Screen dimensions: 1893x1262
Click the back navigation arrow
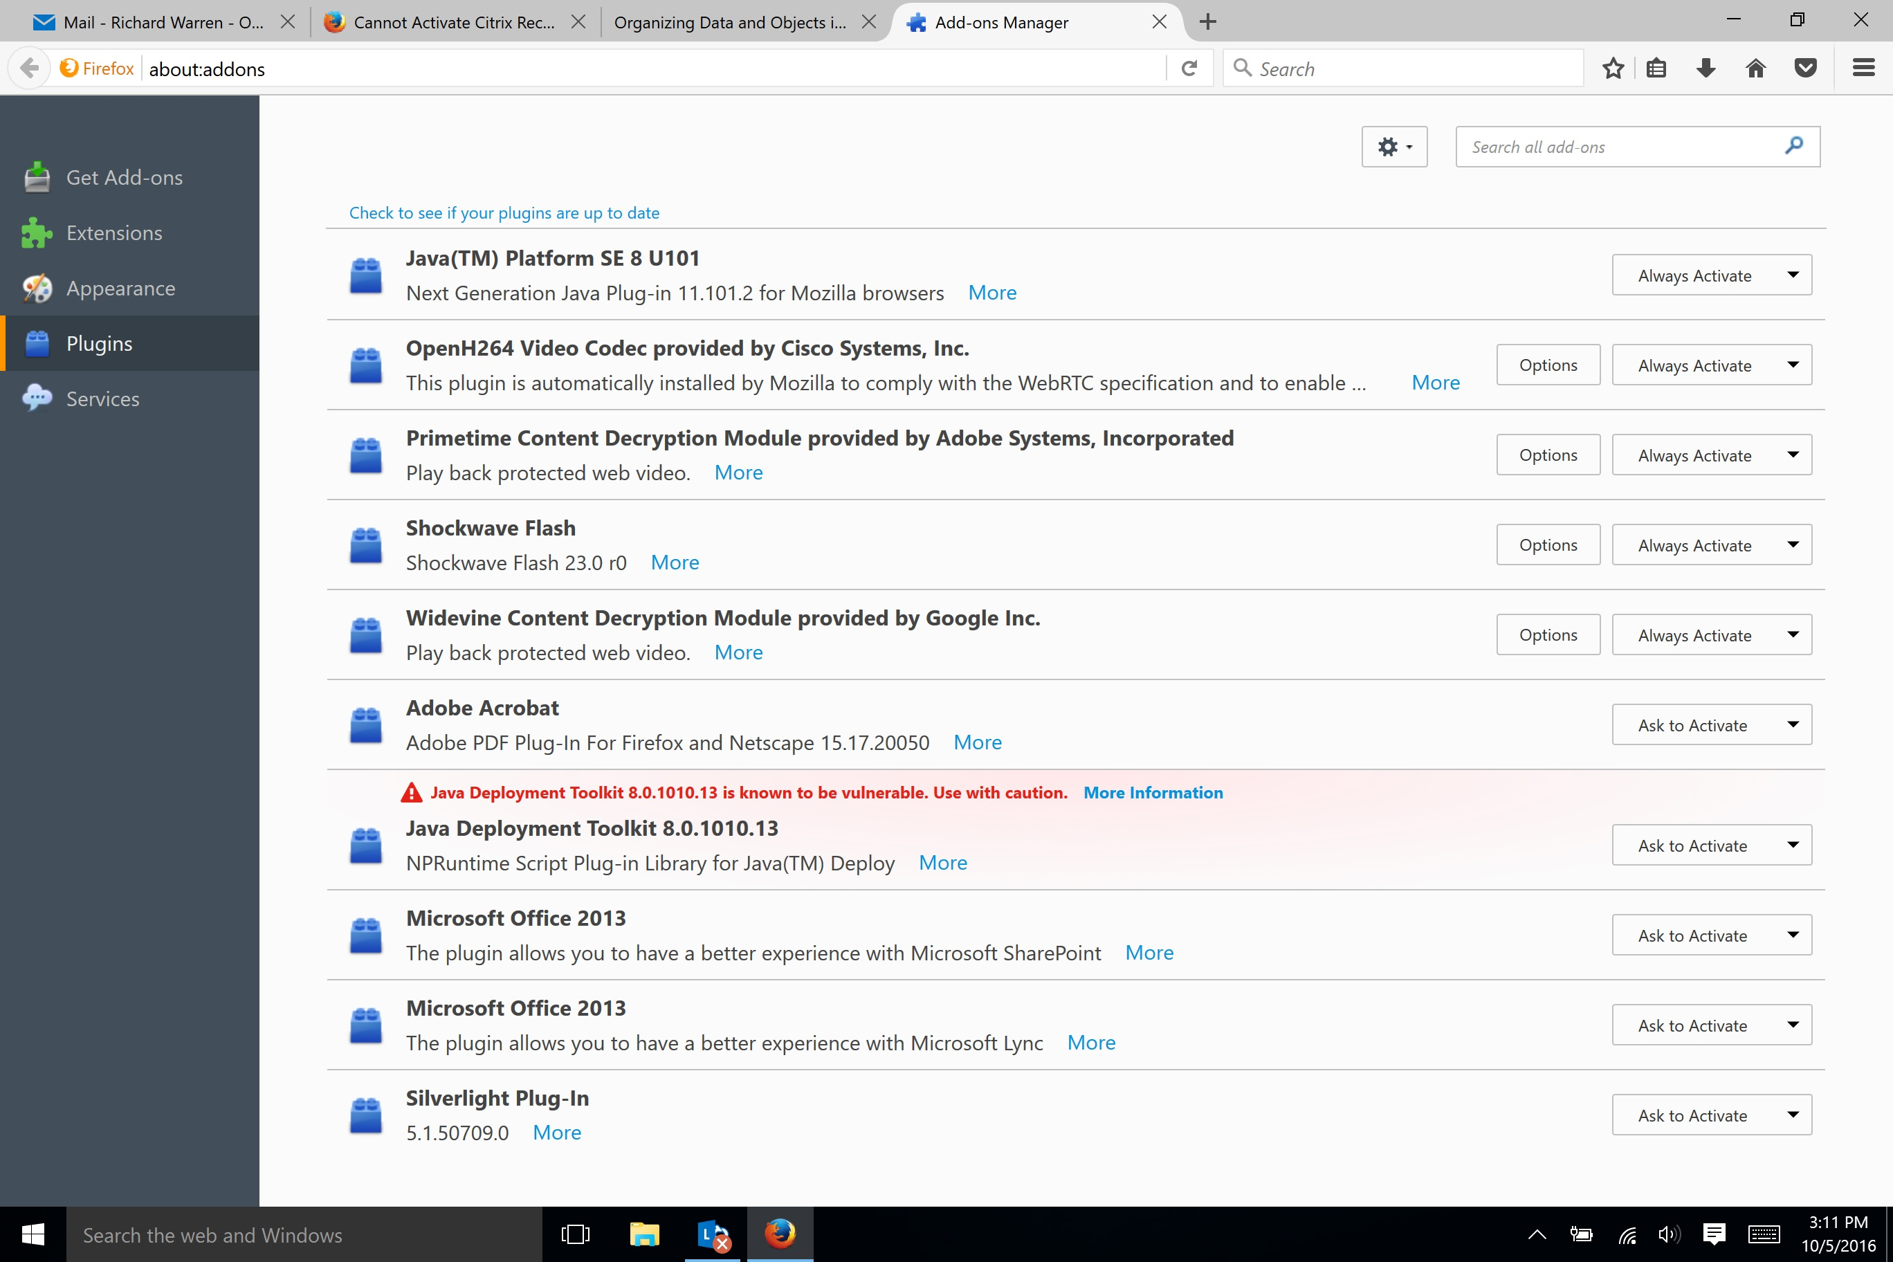point(30,68)
